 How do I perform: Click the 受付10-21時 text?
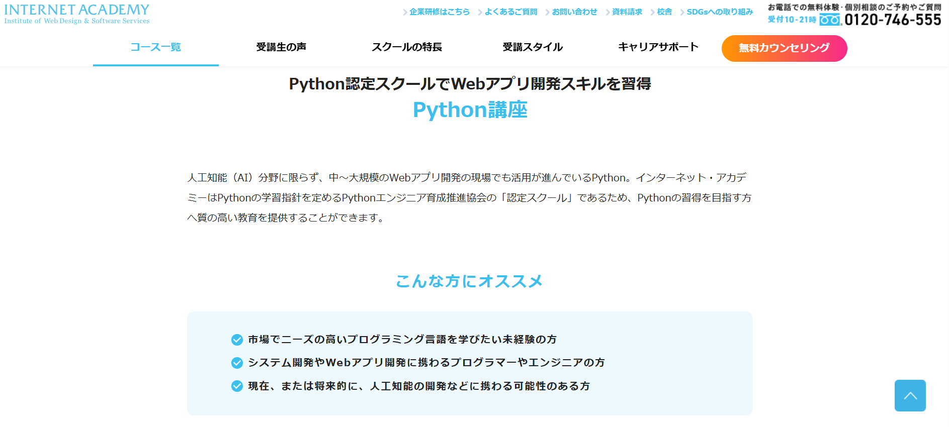coord(792,20)
